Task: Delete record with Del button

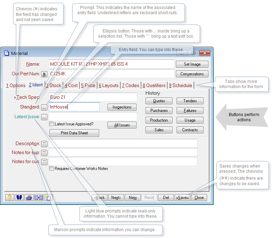Action: point(166,198)
